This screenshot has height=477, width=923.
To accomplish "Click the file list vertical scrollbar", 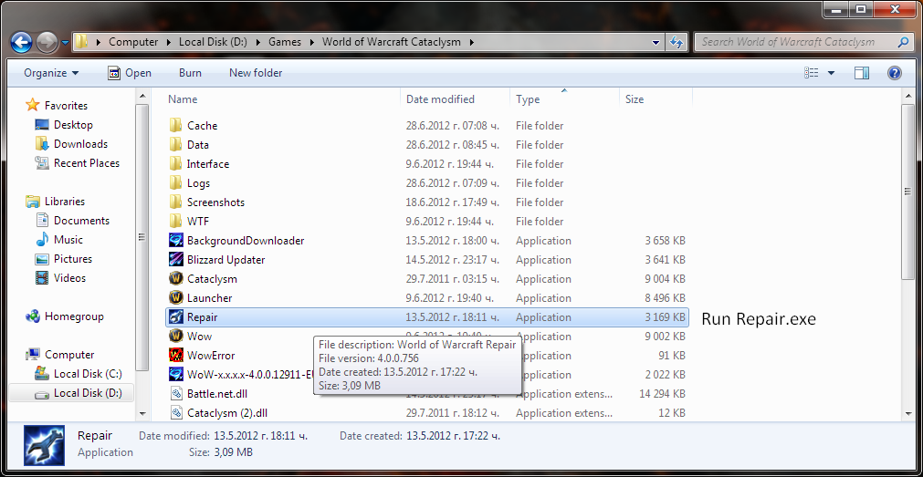I will pyautogui.click(x=908, y=192).
